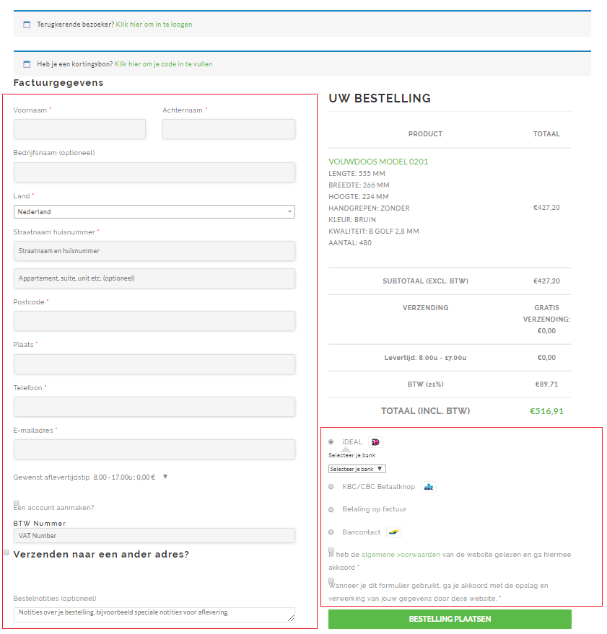Click 'Klik hier om je code in te vullen'

(163, 64)
